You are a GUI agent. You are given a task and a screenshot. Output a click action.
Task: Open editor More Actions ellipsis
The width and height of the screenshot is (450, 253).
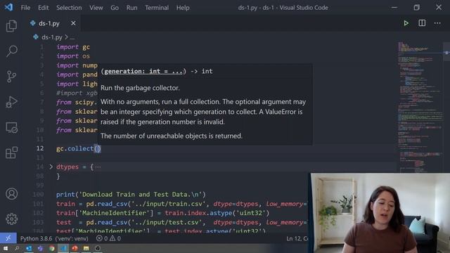437,23
